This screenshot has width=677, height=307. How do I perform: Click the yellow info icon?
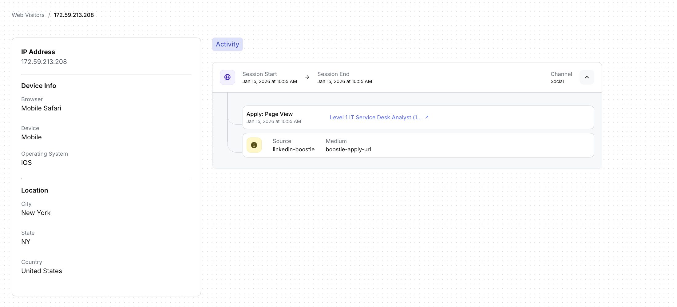click(254, 145)
